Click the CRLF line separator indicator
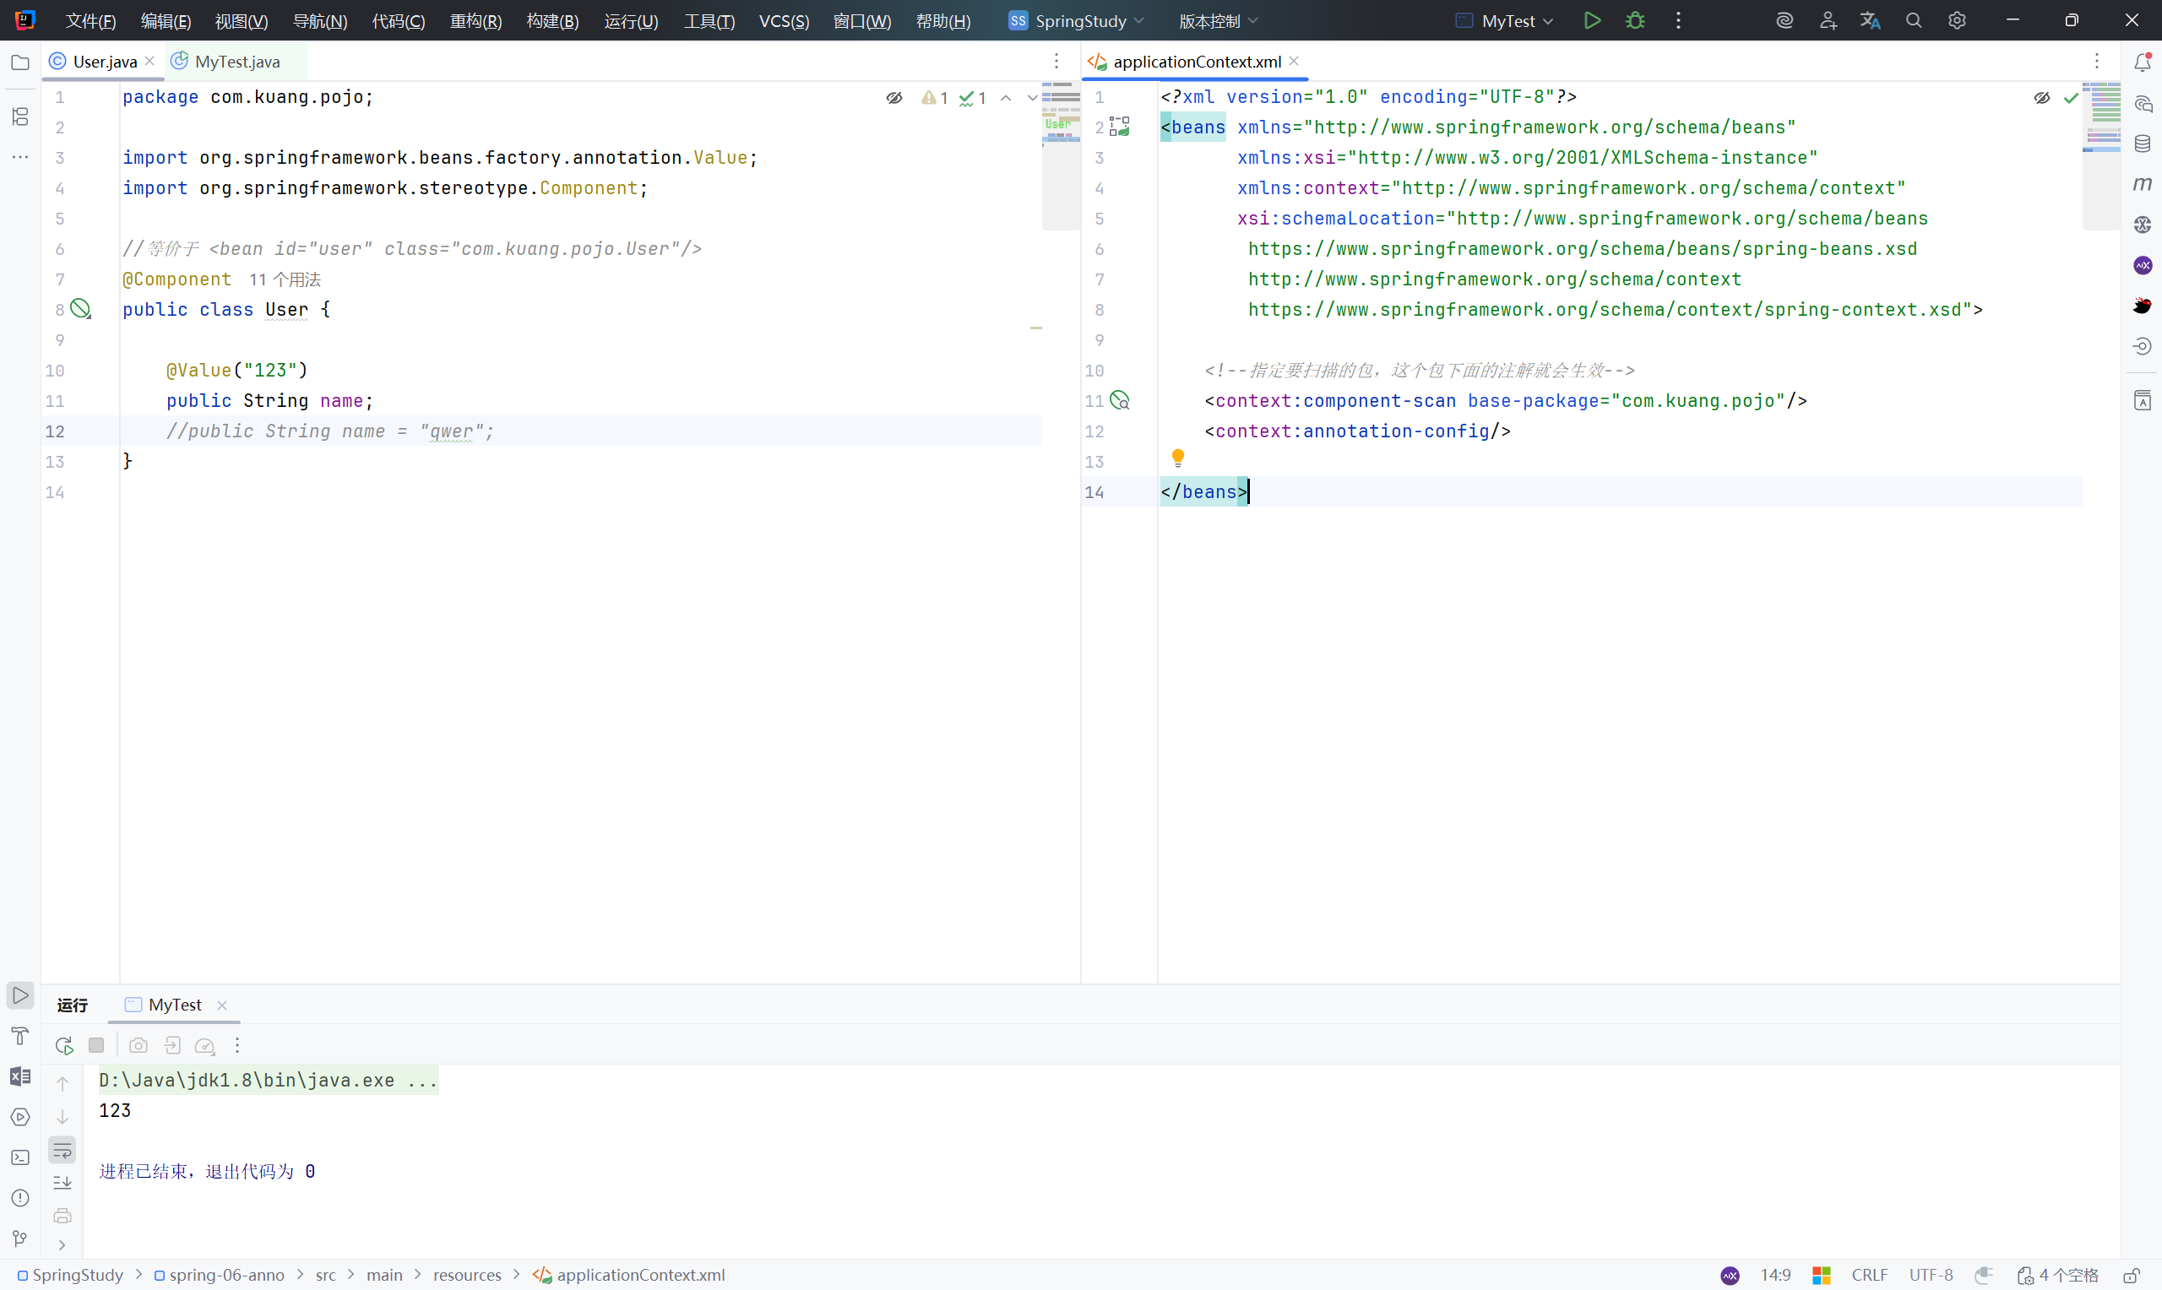Viewport: 2162px width, 1290px height. [x=1869, y=1275]
